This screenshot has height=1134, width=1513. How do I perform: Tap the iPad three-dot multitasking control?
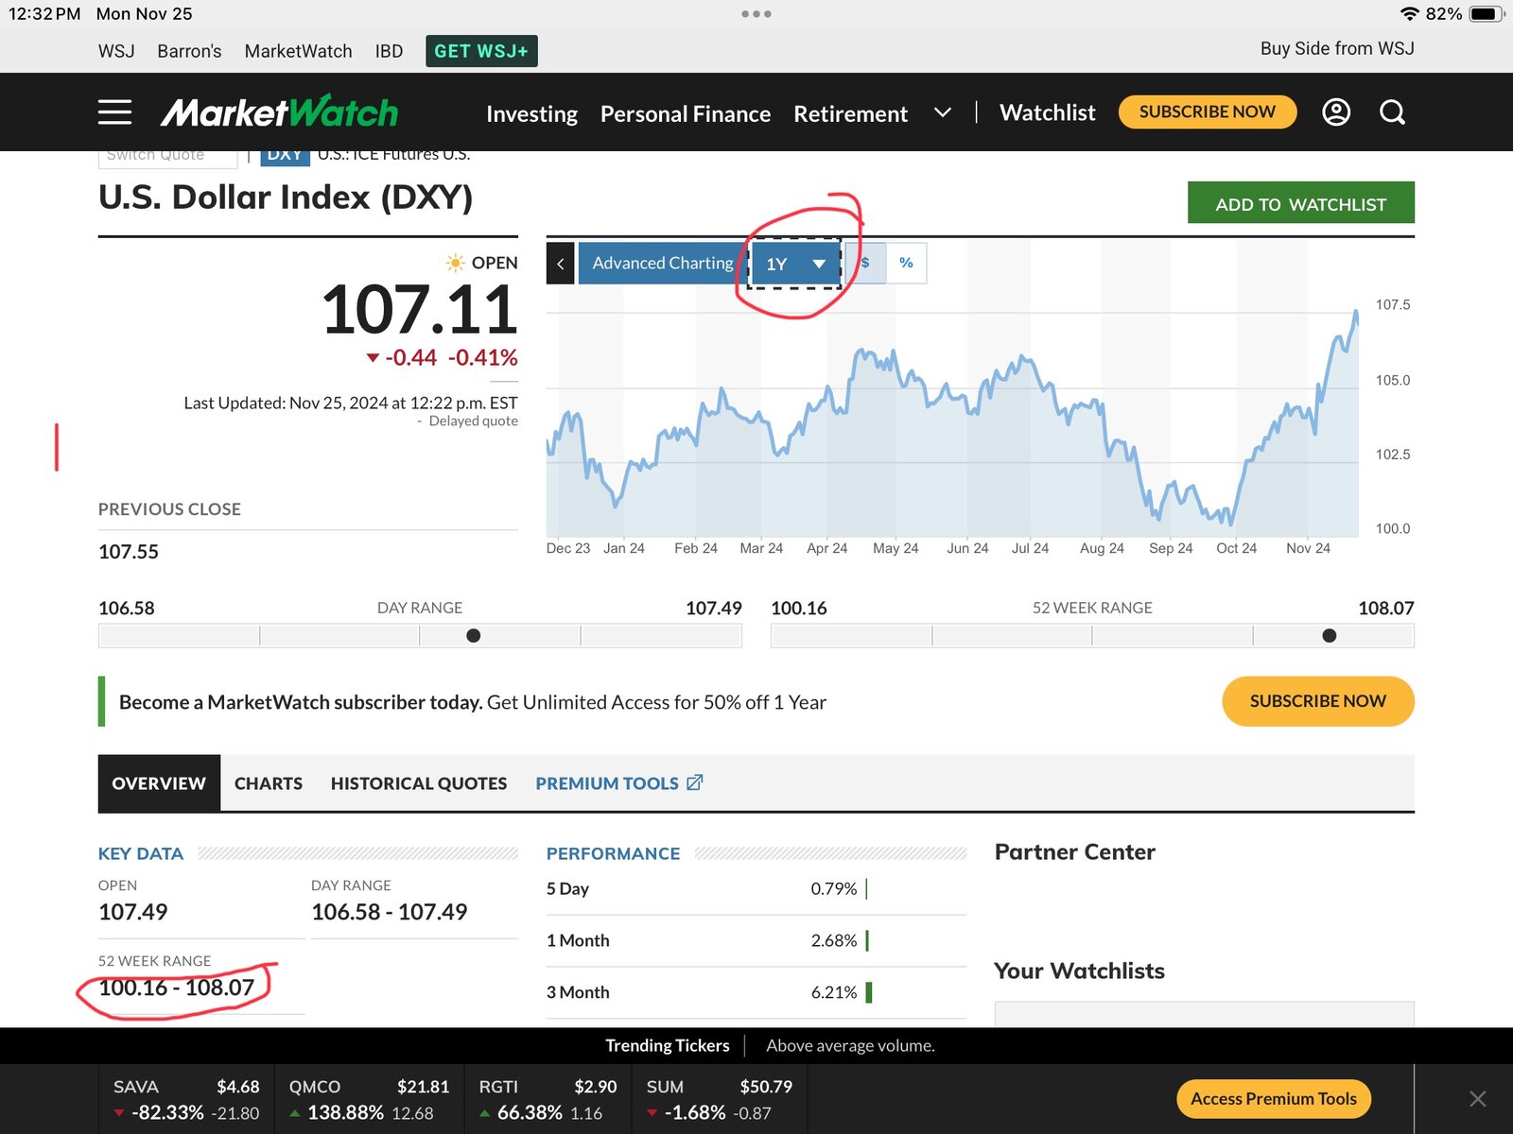coord(756,14)
